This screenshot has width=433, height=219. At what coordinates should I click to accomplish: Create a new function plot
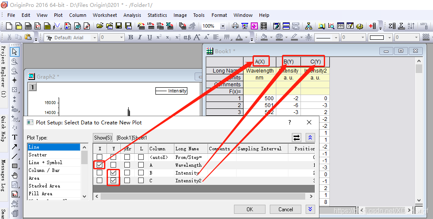click(57, 26)
